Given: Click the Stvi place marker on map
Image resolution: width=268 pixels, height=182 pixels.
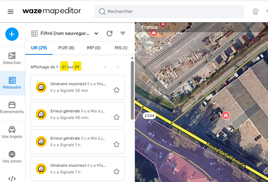Looking at the screenshot, I should (226, 116).
